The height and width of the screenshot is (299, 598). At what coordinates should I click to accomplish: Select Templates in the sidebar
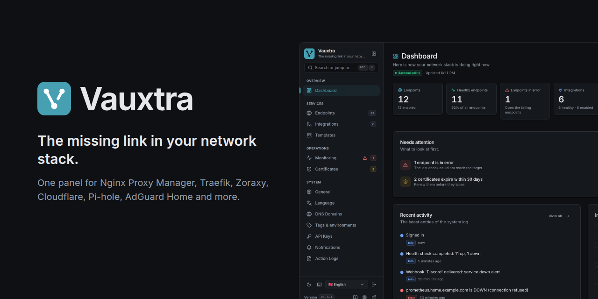pos(342,135)
